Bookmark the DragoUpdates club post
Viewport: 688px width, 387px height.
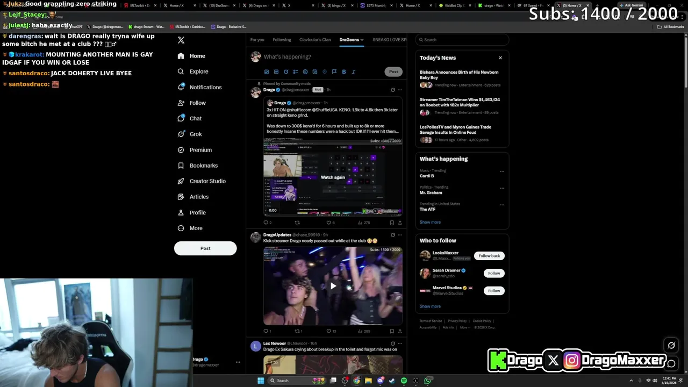coord(392,331)
